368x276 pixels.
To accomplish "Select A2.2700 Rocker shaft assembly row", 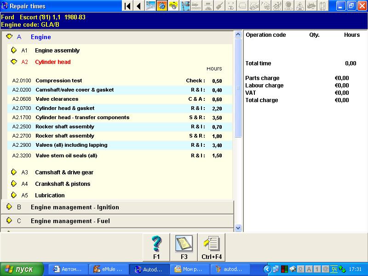I will pos(120,136).
